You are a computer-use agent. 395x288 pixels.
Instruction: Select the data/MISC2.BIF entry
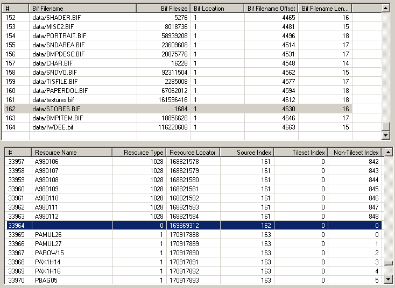(x=178, y=27)
